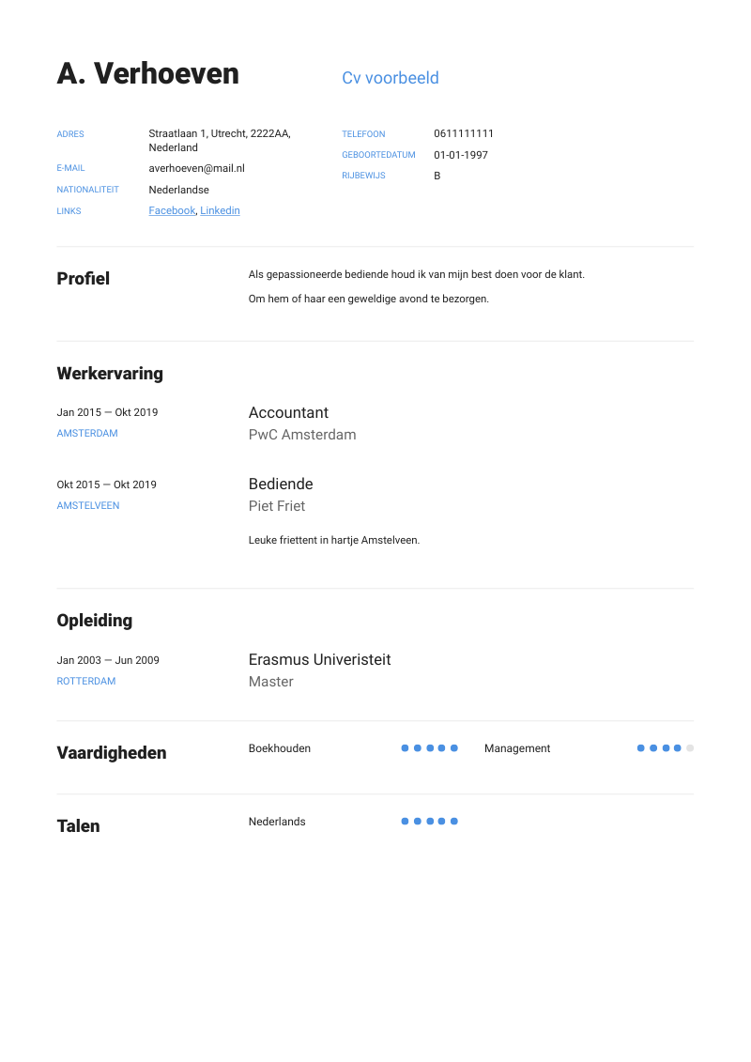Image resolution: width=751 pixels, height=1062 pixels.
Task: Click the PwC Amsterdam employer text
Action: [x=302, y=435]
